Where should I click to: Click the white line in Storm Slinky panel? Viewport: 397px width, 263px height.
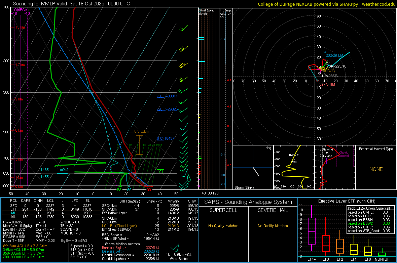coord(256,171)
